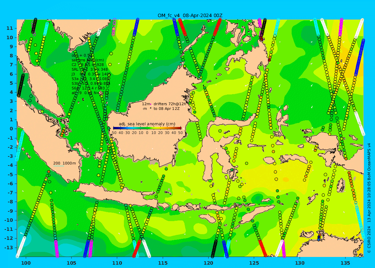The height and width of the screenshot is (268, 375).
Task: Click latitude axis label -4
Action: pos(10,165)
